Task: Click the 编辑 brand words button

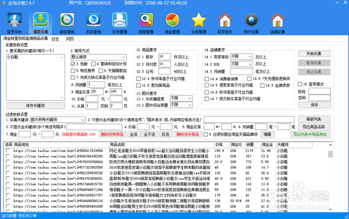Action: click(267, 134)
